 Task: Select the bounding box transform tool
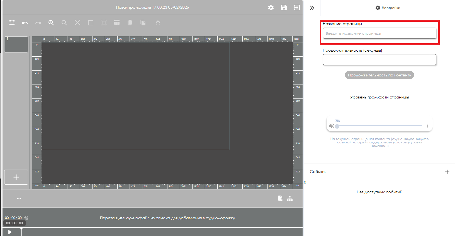pyautogui.click(x=12, y=23)
